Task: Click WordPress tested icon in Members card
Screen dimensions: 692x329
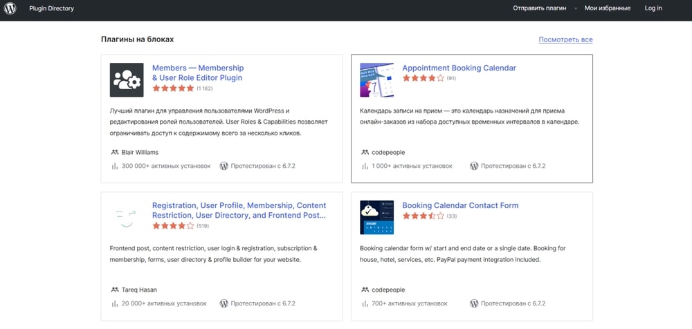Action: [x=224, y=167]
